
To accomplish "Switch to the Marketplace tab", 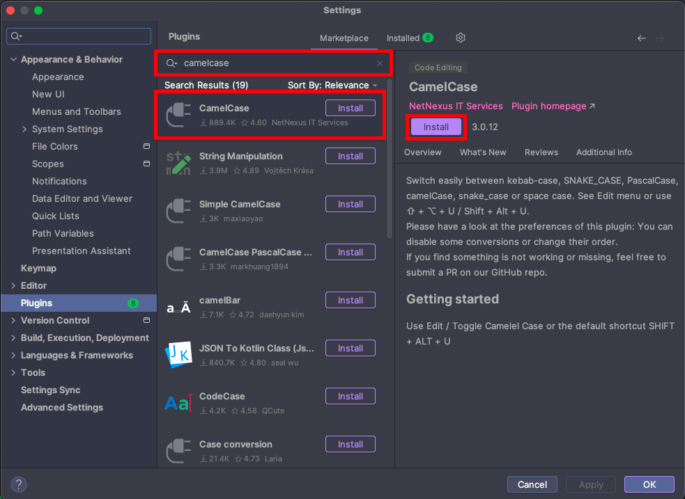I will 344,38.
